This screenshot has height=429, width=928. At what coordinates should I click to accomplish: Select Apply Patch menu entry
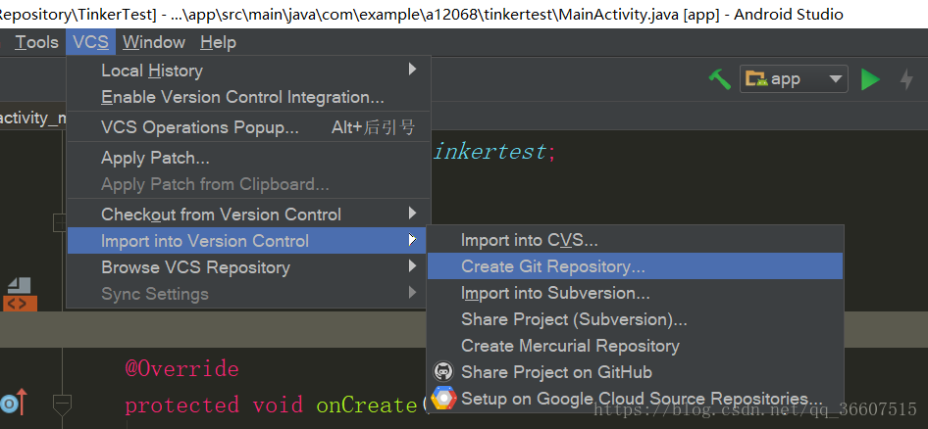tap(248, 158)
